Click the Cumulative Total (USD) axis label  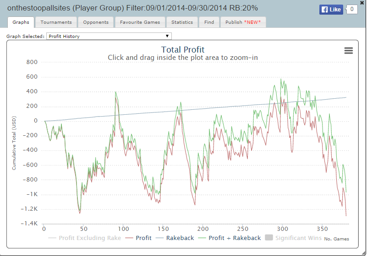point(14,143)
